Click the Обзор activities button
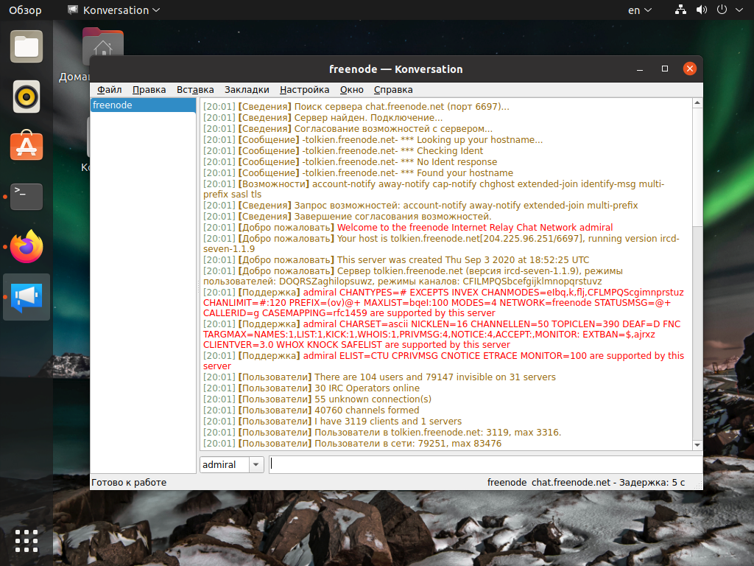 pyautogui.click(x=25, y=10)
